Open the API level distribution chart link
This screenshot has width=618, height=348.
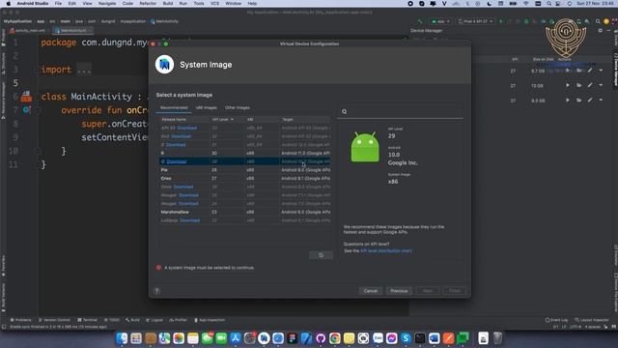click(x=386, y=251)
